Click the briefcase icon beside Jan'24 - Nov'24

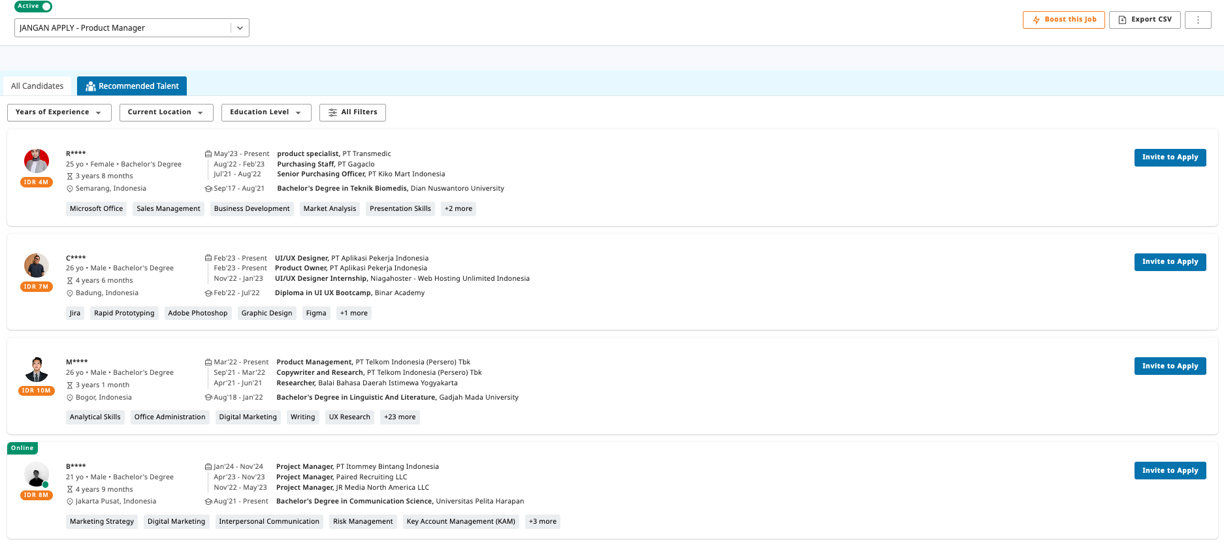pos(208,467)
